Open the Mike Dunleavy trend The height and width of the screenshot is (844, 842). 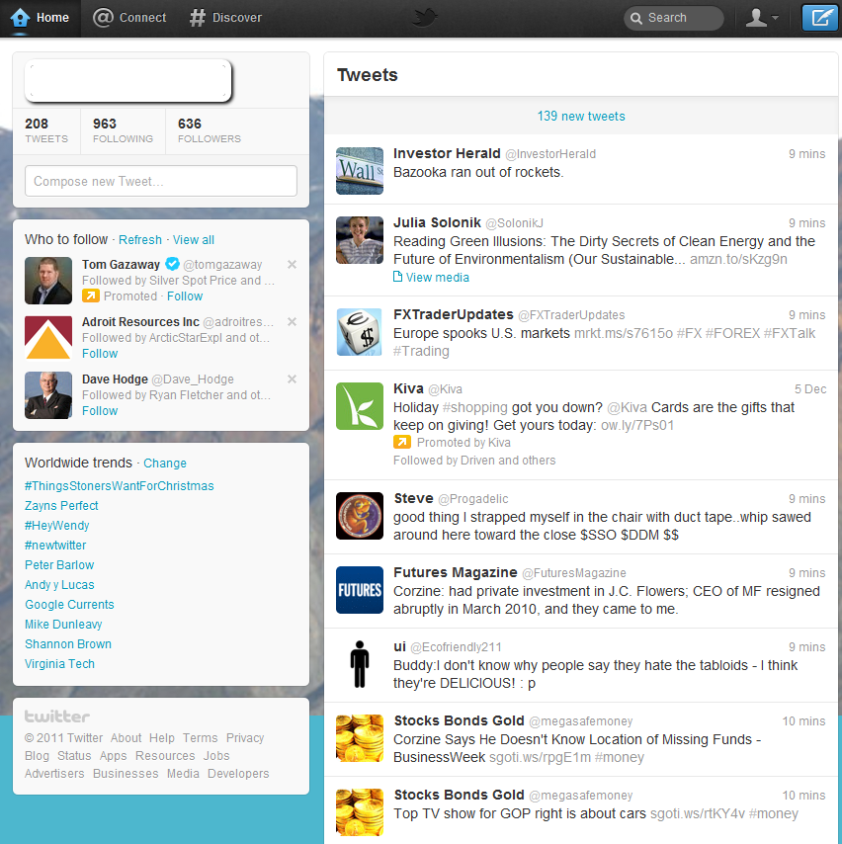[63, 625]
